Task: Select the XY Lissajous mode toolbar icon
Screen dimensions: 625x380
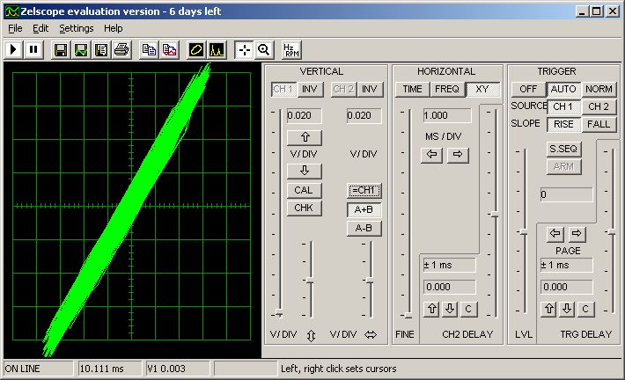Action: (195, 49)
